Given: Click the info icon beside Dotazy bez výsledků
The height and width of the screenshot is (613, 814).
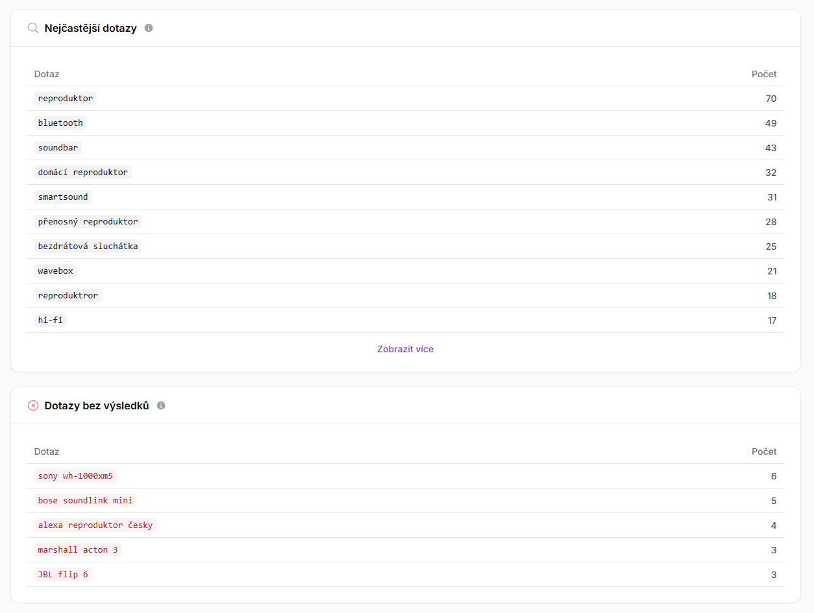Looking at the screenshot, I should [161, 405].
